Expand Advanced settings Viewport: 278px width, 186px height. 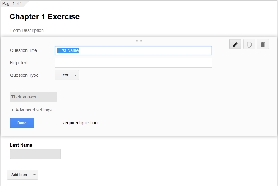[x=32, y=110]
